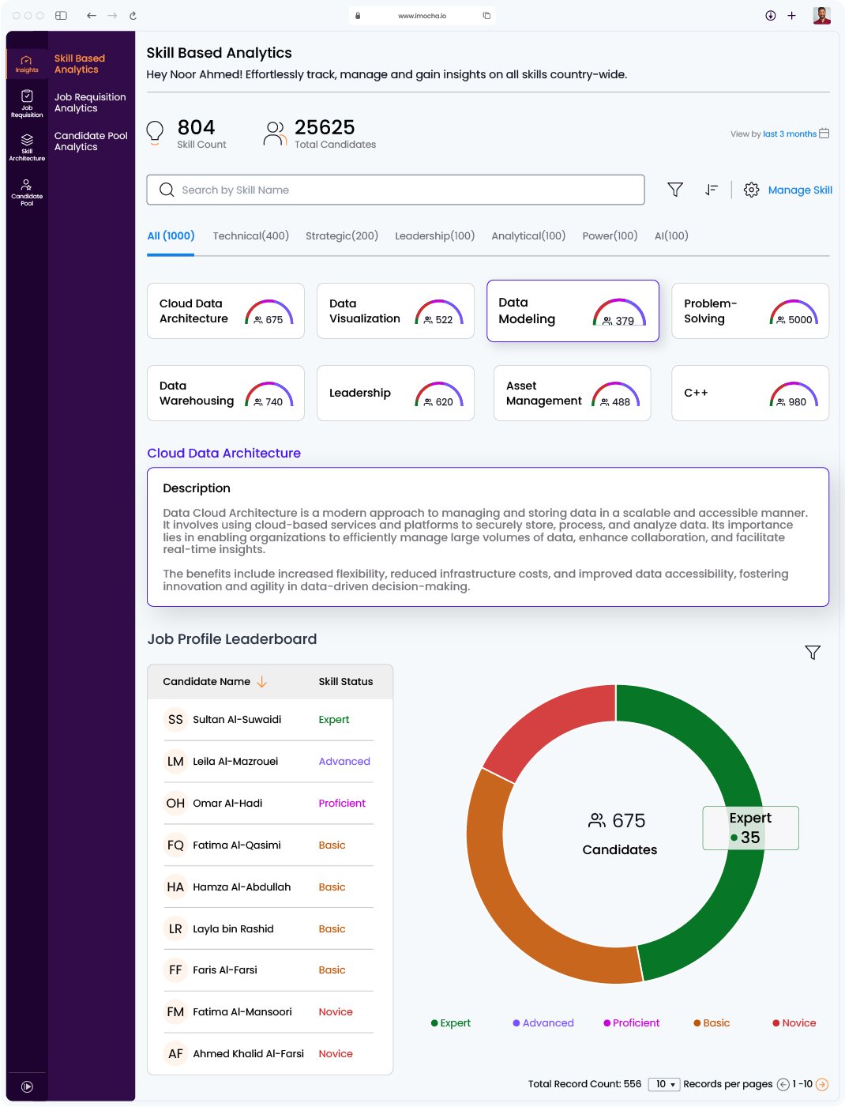Select the Leadership(100) skill tab
This screenshot has height=1107, width=845.
click(x=435, y=235)
